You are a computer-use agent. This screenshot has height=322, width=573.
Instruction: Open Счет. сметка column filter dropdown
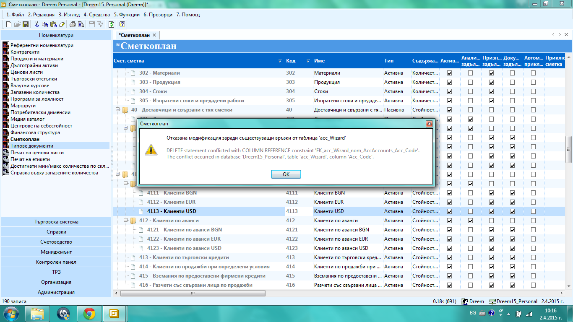click(x=280, y=61)
